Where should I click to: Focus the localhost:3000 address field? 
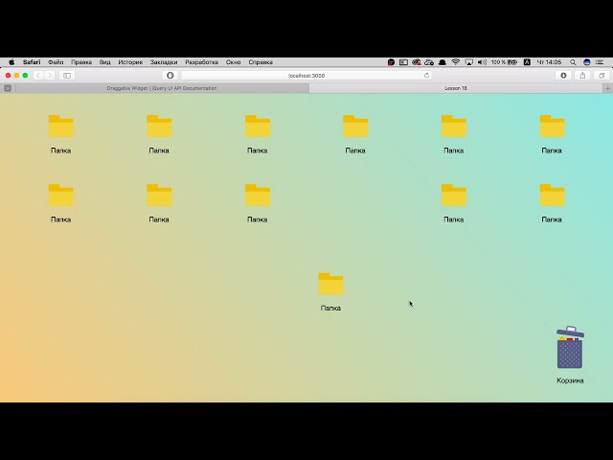pos(306,76)
